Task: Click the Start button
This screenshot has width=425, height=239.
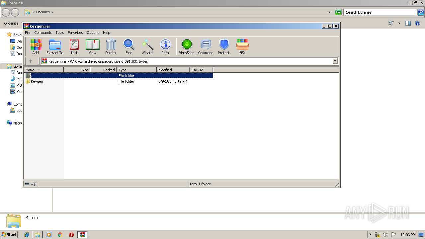Action: click(9, 235)
